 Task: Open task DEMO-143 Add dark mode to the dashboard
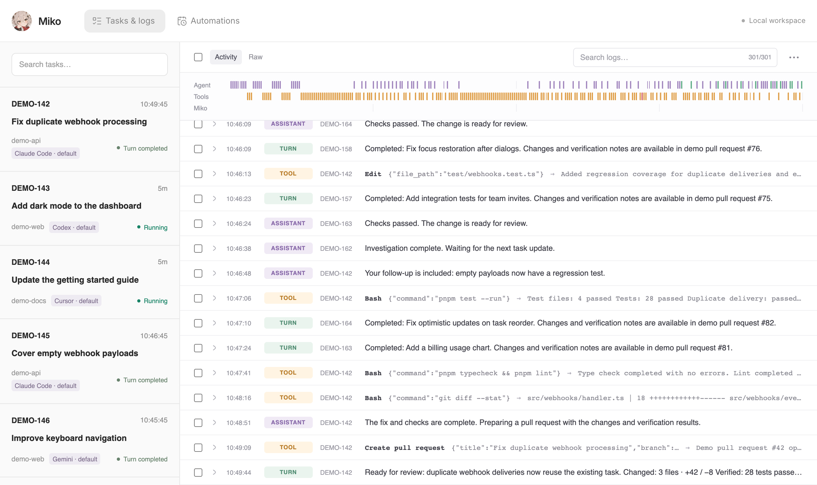pyautogui.click(x=90, y=208)
